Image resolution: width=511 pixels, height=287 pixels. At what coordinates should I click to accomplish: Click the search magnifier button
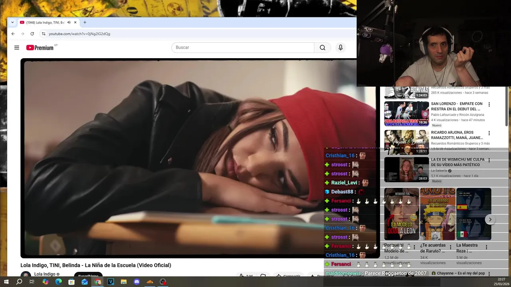[x=322, y=47]
